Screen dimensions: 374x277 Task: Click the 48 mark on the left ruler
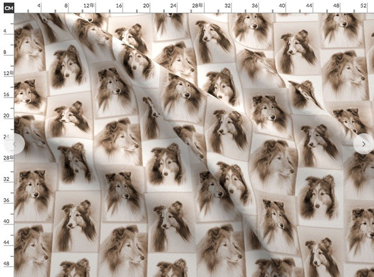pyautogui.click(x=6, y=264)
